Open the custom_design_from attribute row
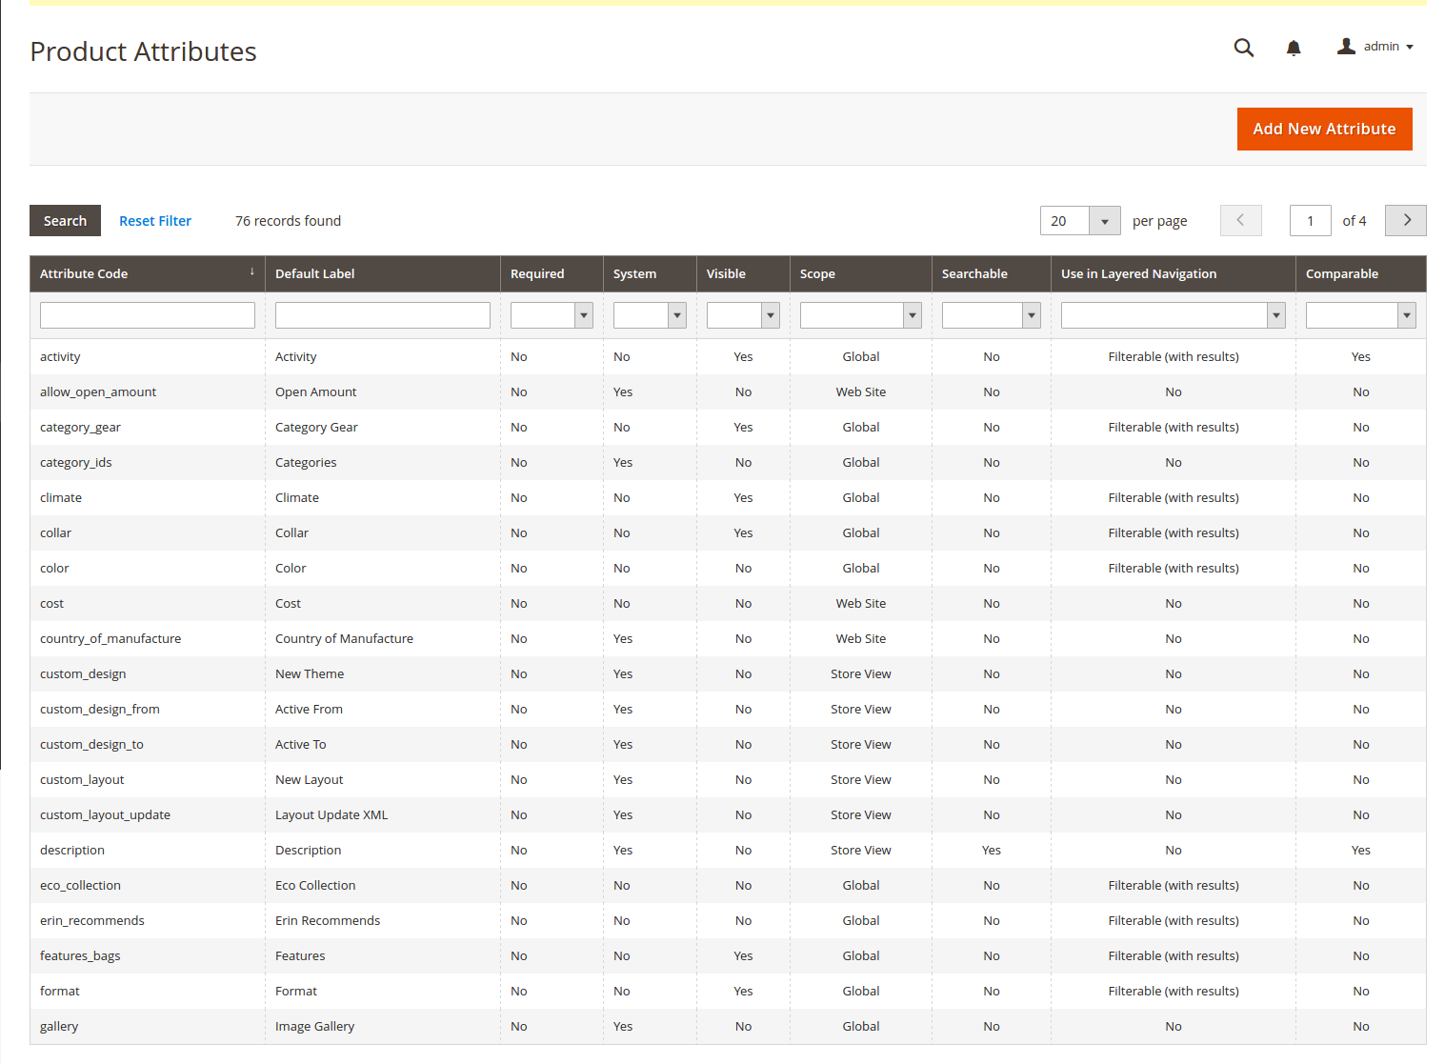 pos(728,709)
